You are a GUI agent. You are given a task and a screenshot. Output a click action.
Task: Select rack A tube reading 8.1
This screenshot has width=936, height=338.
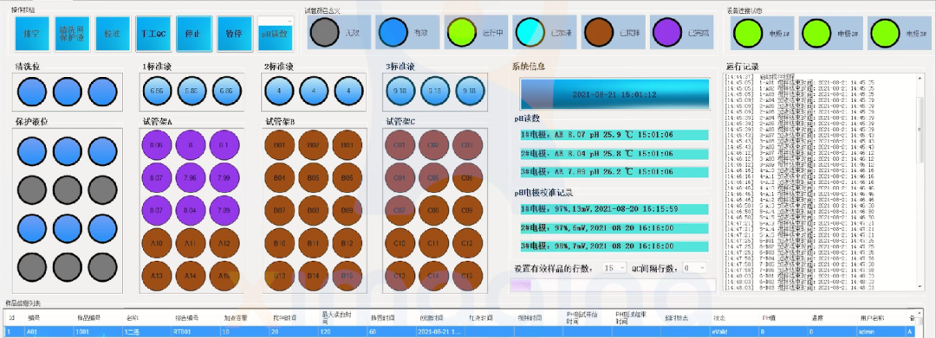224,145
